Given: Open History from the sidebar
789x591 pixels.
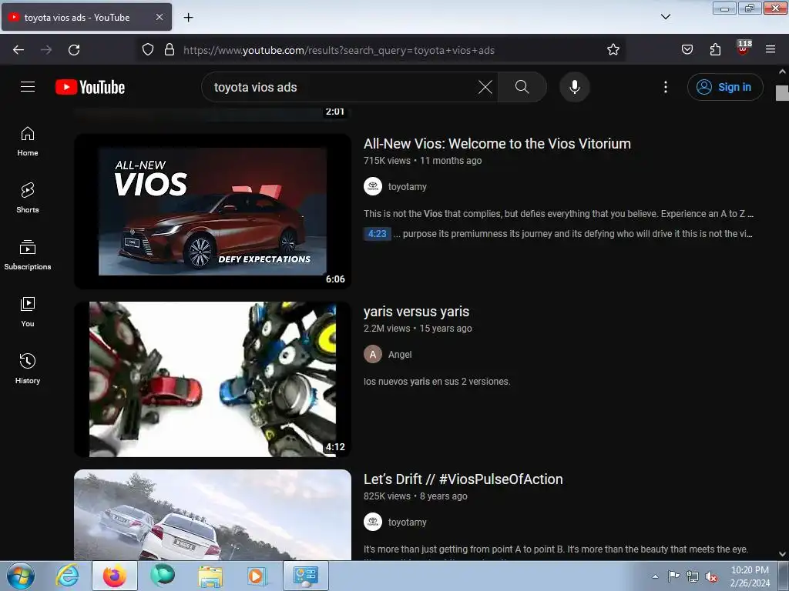Looking at the screenshot, I should pos(28,369).
